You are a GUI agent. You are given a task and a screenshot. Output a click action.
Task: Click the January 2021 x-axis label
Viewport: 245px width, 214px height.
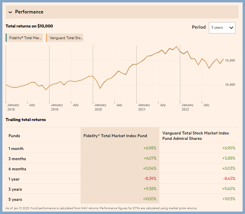click(x=144, y=107)
